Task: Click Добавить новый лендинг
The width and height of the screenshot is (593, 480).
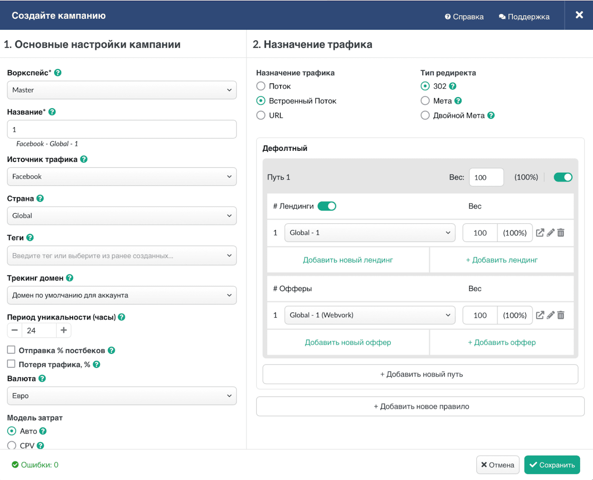Action: [348, 260]
